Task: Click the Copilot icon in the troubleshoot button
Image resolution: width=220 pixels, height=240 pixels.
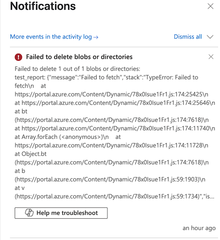Action: pyautogui.click(x=29, y=213)
